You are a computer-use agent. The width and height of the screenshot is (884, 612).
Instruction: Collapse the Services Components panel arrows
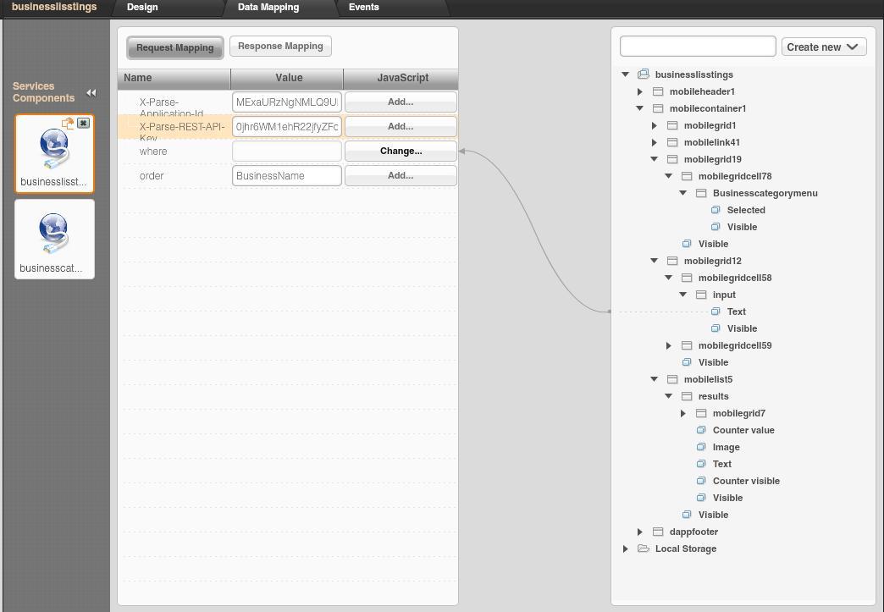click(91, 93)
